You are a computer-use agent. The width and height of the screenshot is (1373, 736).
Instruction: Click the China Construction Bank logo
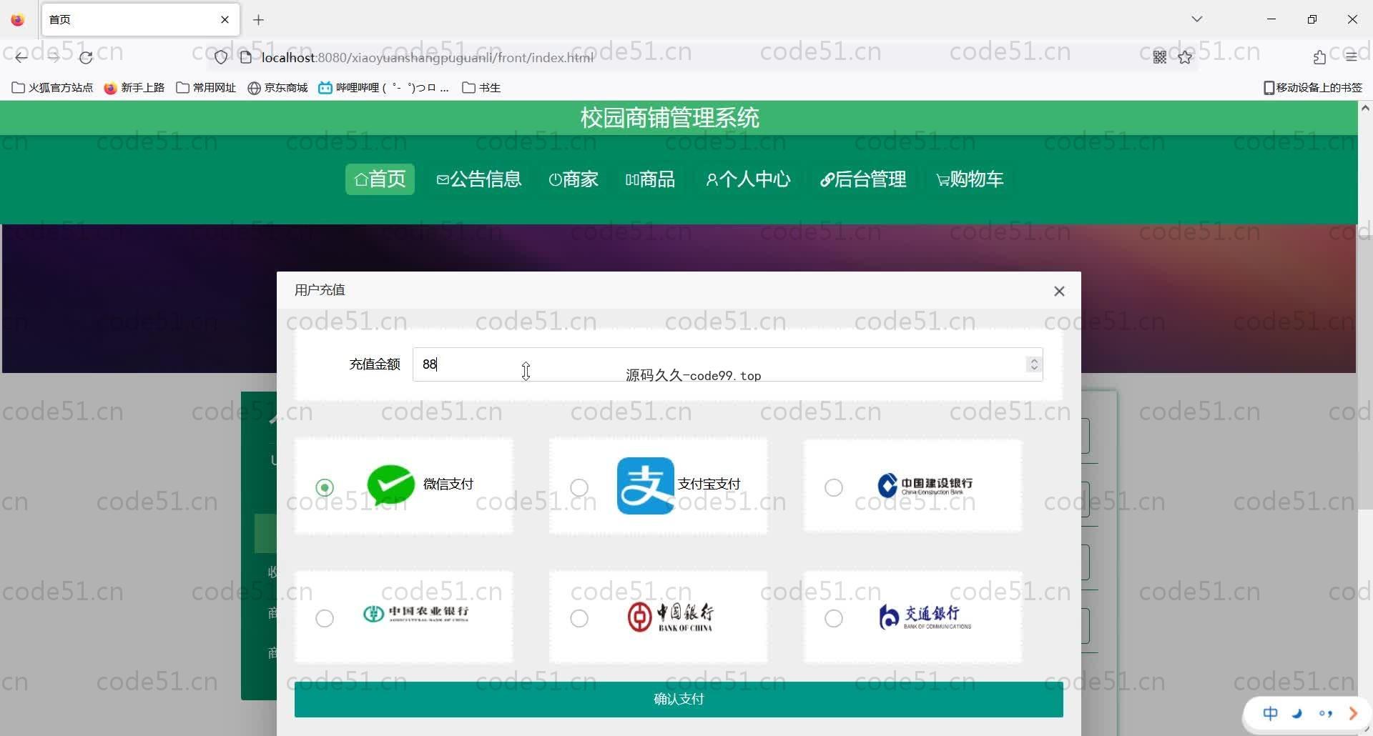(925, 485)
